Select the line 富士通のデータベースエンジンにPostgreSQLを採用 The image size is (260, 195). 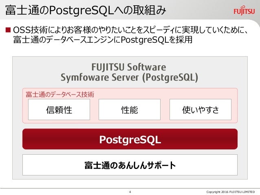103,40
